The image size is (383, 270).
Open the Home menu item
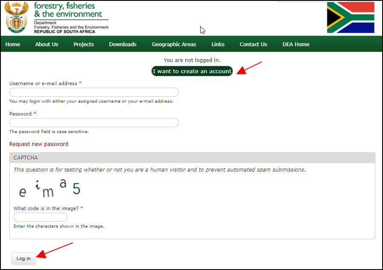(13, 45)
